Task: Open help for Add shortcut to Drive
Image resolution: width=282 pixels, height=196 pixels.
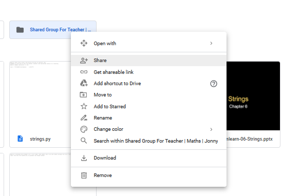Action: (x=214, y=84)
